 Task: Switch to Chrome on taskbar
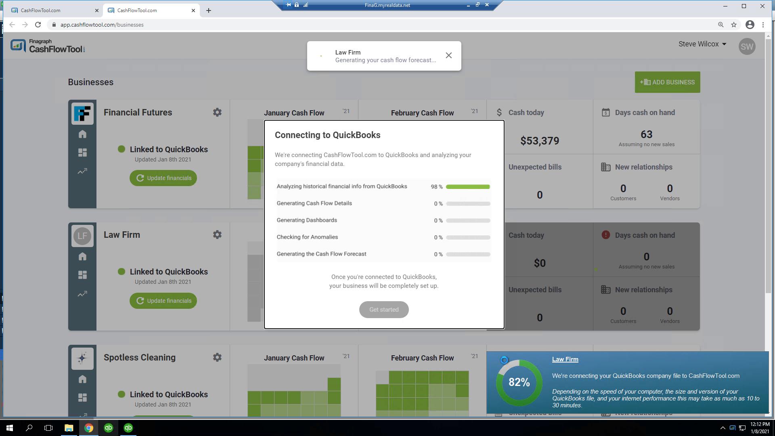click(88, 428)
